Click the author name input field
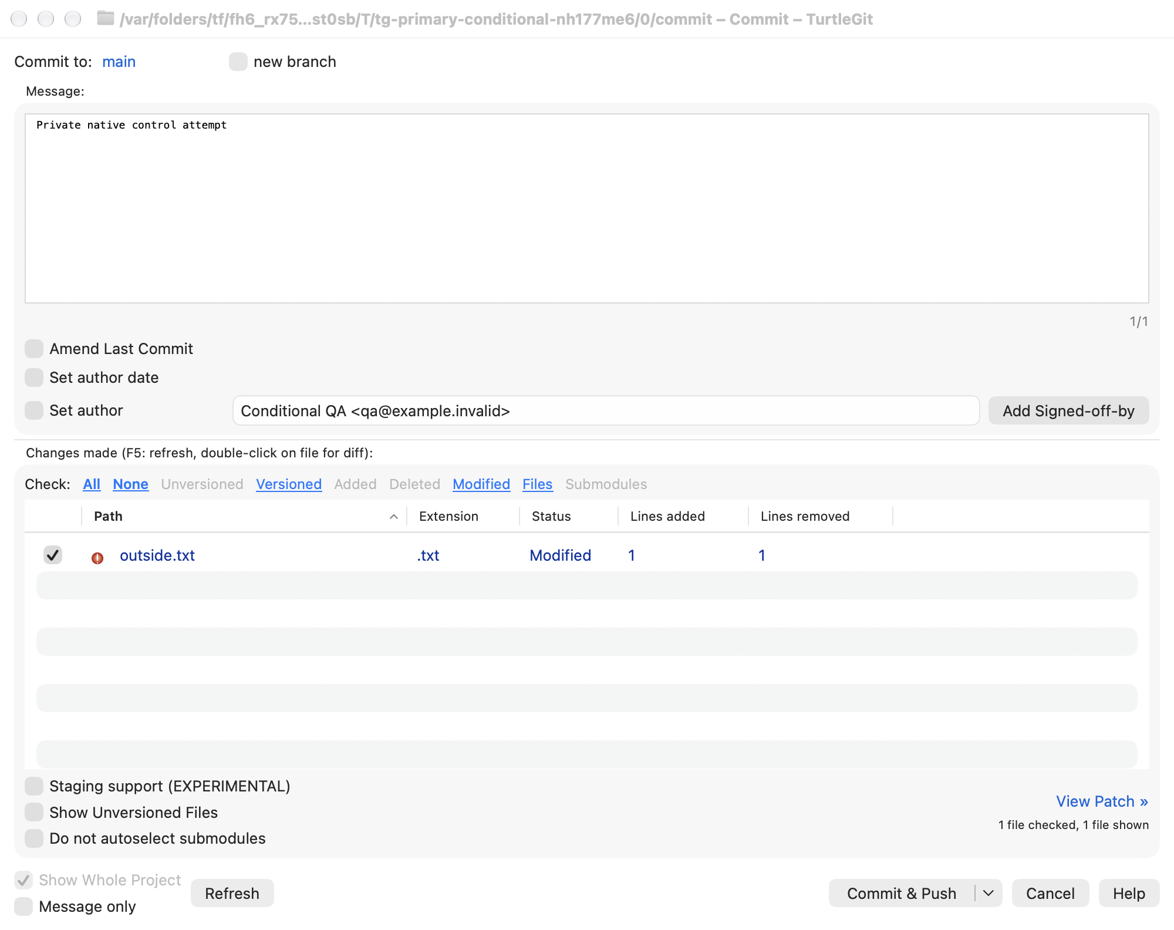This screenshot has height=930, width=1174. (606, 411)
